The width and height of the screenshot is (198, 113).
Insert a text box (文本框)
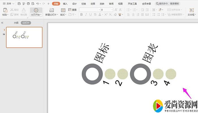pyautogui.click(x=191, y=12)
